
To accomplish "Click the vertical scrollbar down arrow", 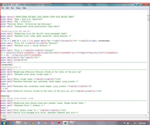I will tap(148, 113).
